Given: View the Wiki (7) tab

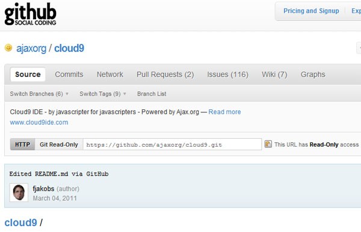Looking at the screenshot, I should coord(274,75).
